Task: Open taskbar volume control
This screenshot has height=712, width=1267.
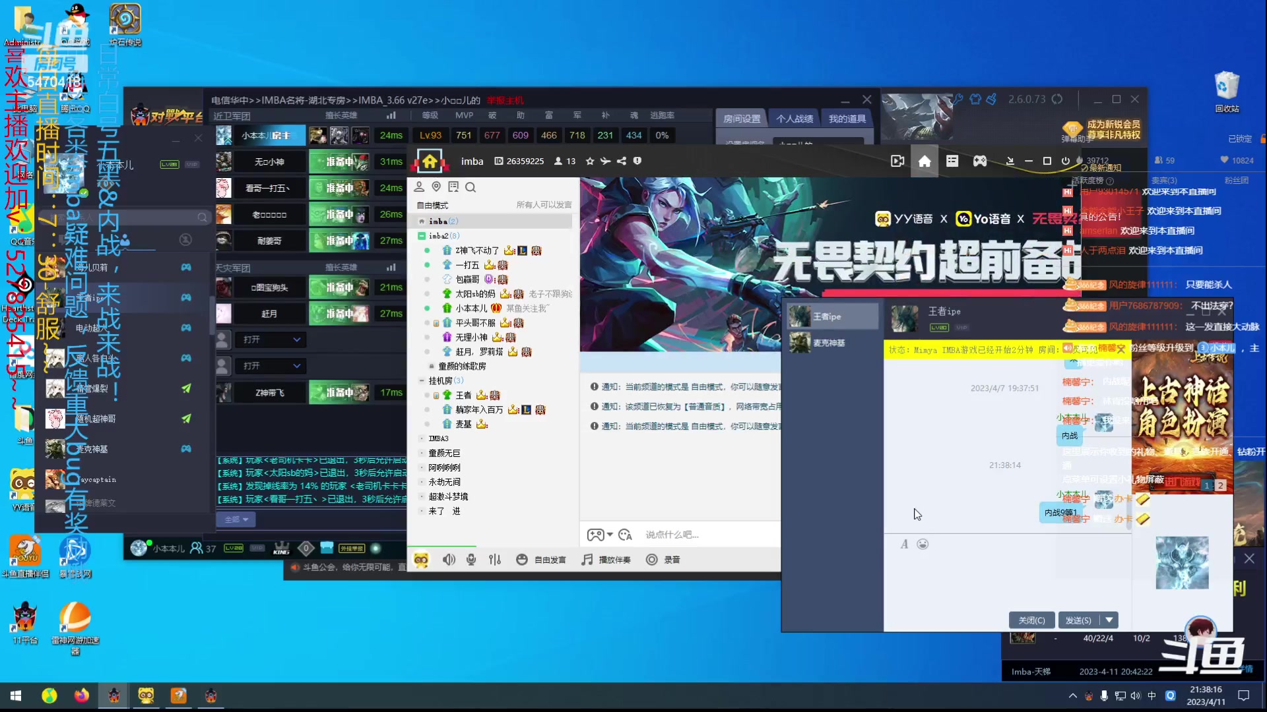Action: [1135, 696]
